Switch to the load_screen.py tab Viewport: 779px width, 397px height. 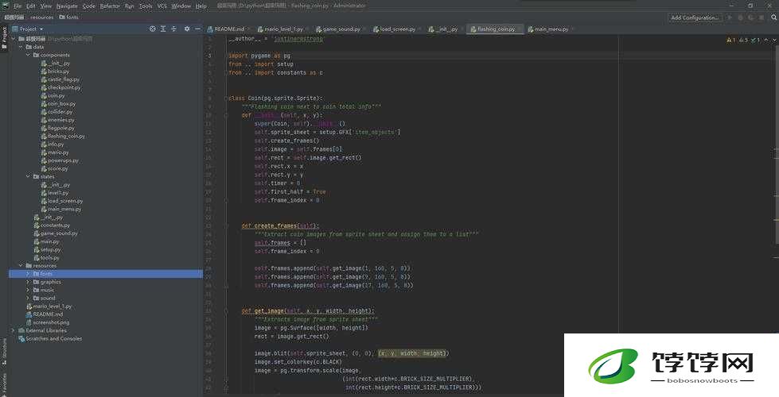point(397,29)
